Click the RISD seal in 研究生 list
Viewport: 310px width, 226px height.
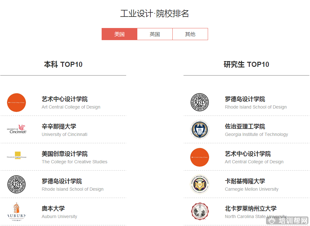(200, 102)
